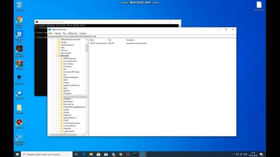Image resolution: width=280 pixels, height=157 pixels.
Task: Expand the AccountsControl key
Action: (59, 61)
